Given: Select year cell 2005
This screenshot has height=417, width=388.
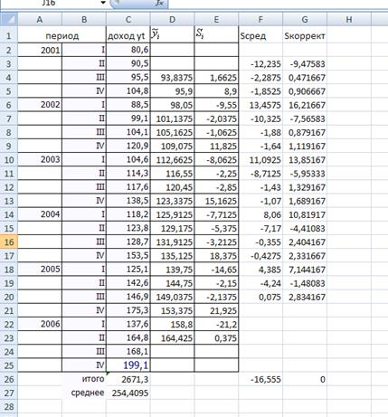Looking at the screenshot, I should click(40, 270).
